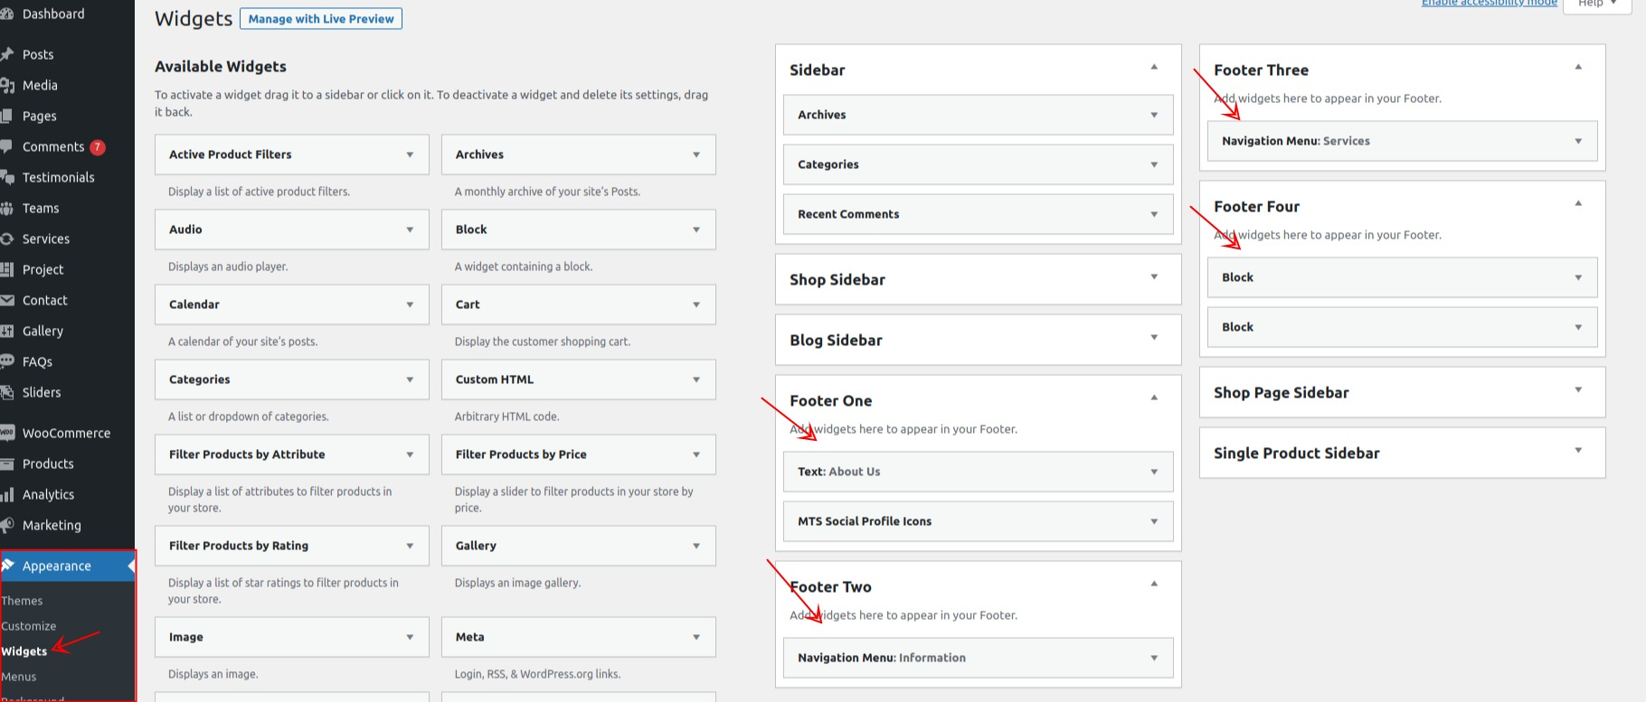This screenshot has width=1646, height=702.
Task: Click the Marketing megaphone icon
Action: point(7,525)
